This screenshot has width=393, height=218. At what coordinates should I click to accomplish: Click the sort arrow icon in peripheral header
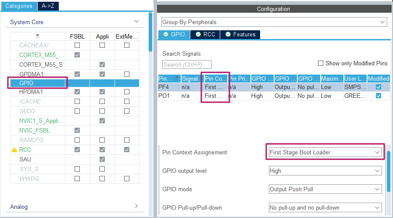pos(37,36)
